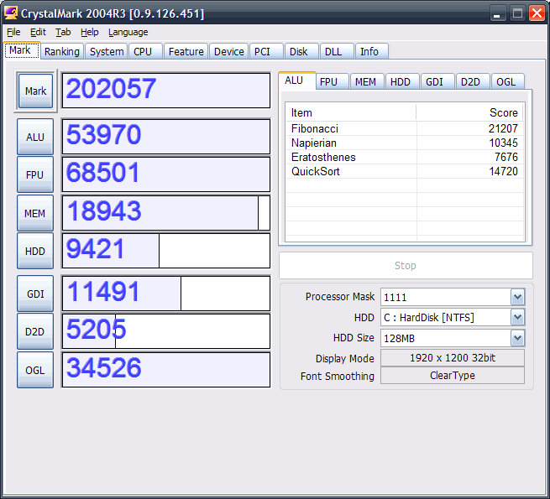Select the HDD results sub-tab
This screenshot has height=499, width=550.
tap(402, 81)
